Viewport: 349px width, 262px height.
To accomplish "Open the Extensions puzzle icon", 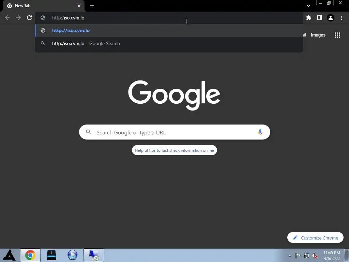I will point(308,18).
